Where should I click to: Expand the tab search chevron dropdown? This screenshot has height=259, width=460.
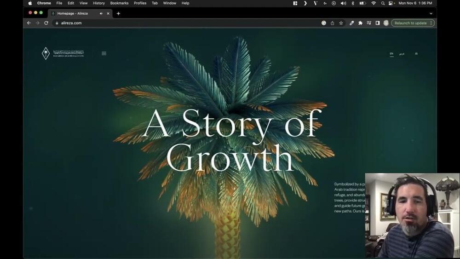pyautogui.click(x=431, y=13)
